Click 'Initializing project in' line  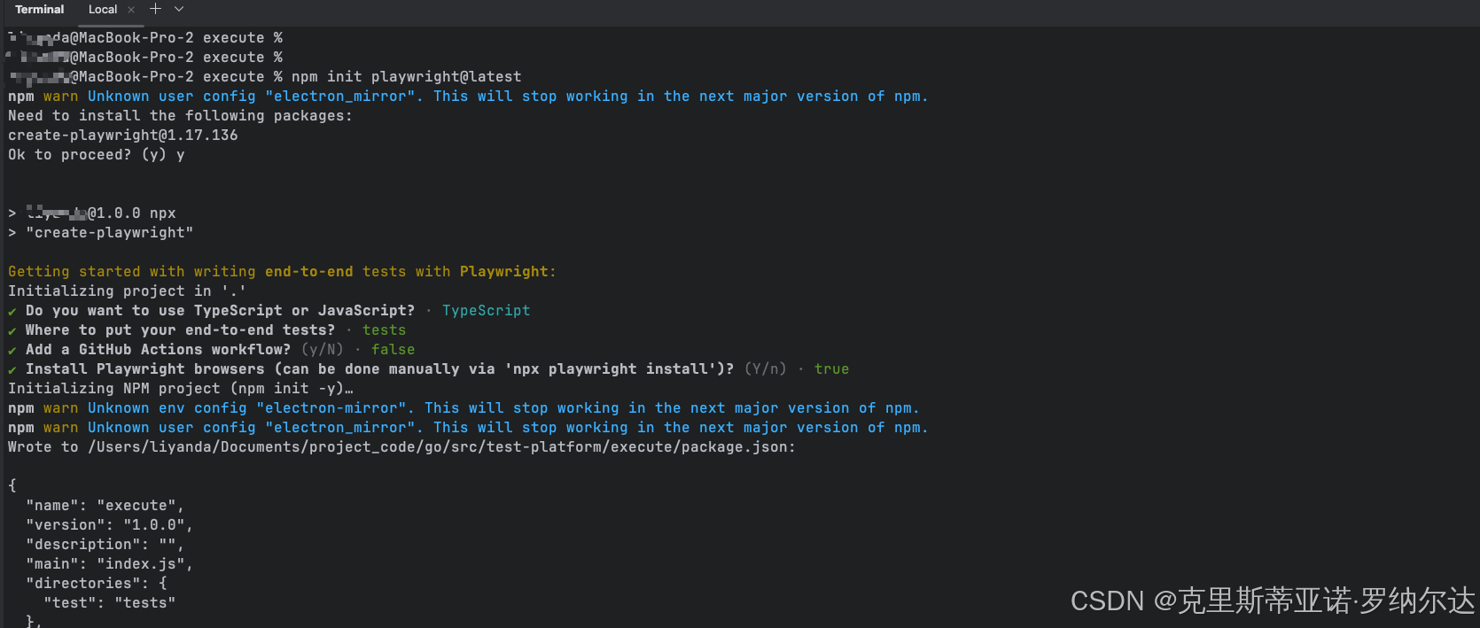(x=127, y=291)
